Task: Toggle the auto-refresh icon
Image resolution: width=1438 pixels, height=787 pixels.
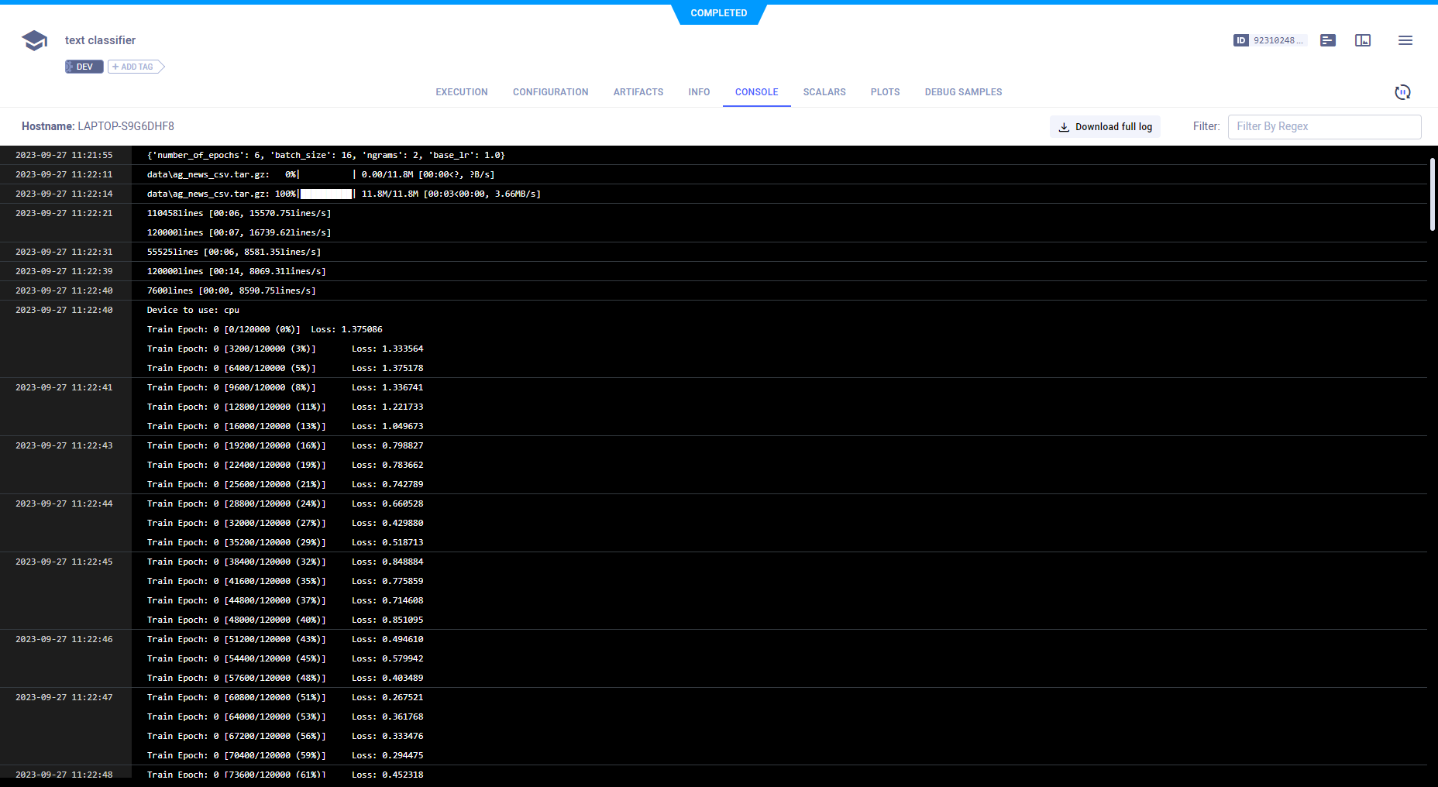Action: [1402, 92]
